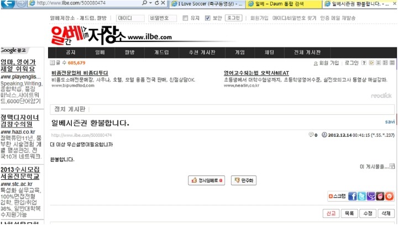Click the post URL ilbe.com/500080474 link
Viewport: 398px width, 225px height.
(81, 135)
